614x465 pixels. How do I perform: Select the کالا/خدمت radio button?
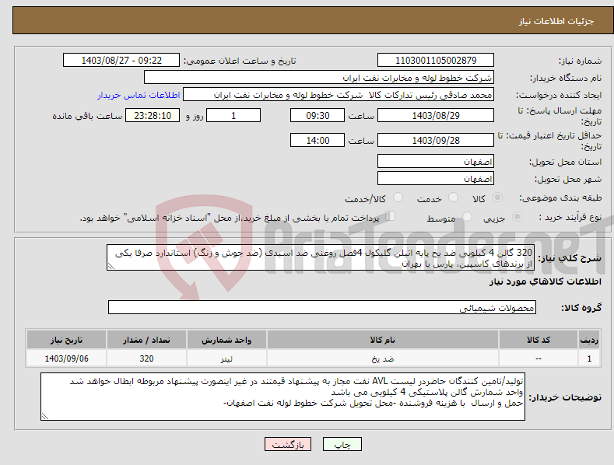coord(398,198)
